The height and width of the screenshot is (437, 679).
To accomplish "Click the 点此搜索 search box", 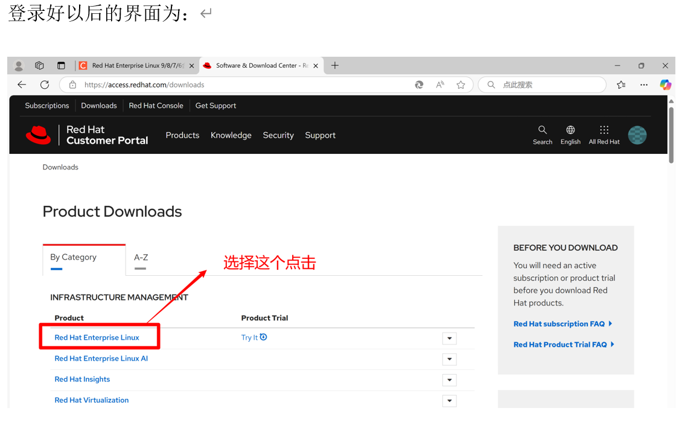I will (x=542, y=85).
